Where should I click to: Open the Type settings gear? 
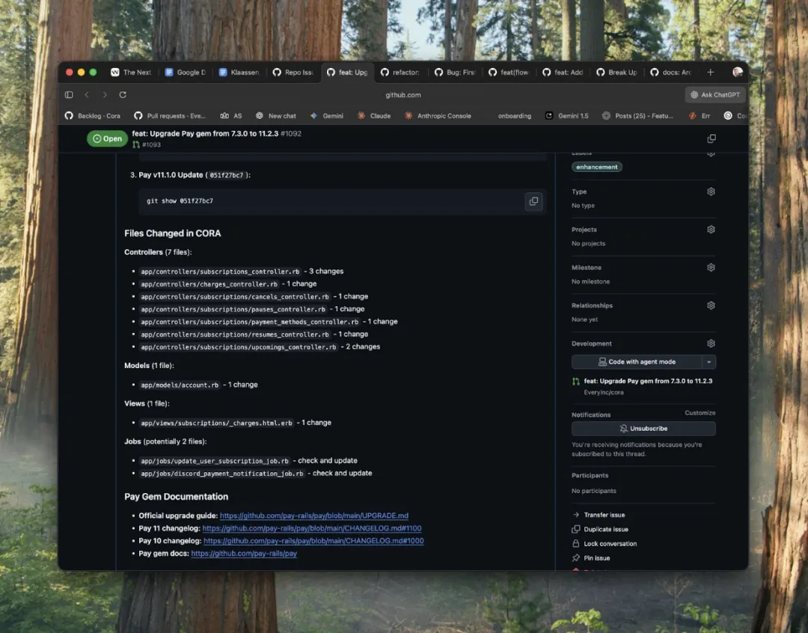coord(711,192)
